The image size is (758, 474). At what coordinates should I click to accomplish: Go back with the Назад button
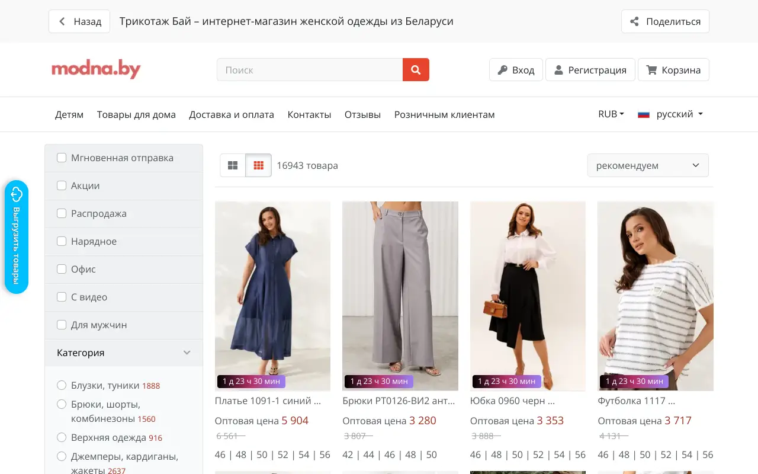click(x=79, y=21)
